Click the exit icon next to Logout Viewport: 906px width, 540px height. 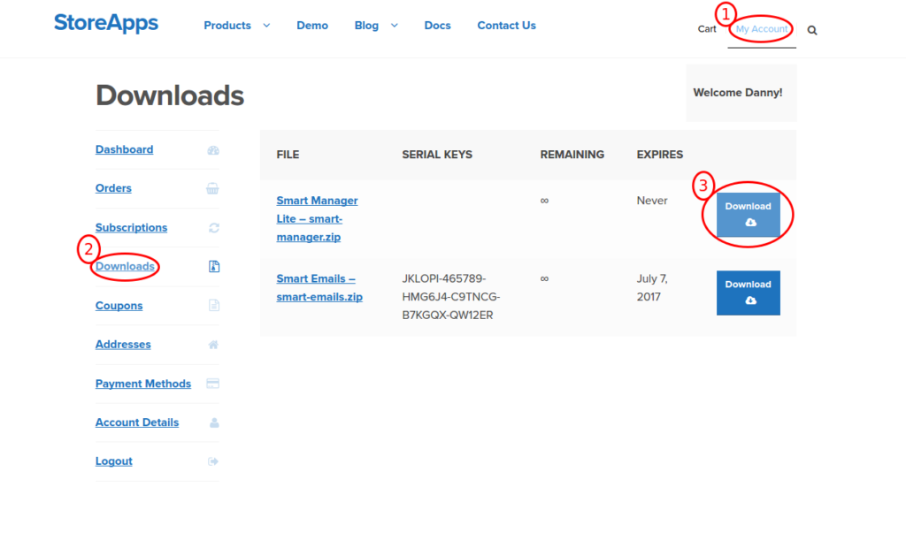pos(213,461)
